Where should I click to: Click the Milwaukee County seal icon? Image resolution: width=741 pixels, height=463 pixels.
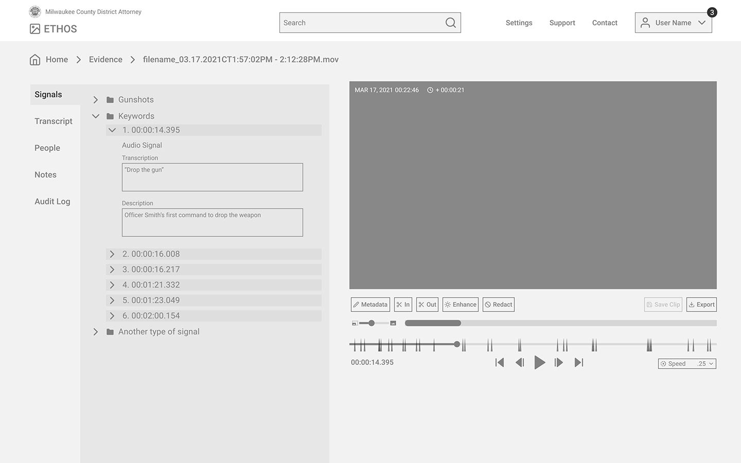(35, 11)
